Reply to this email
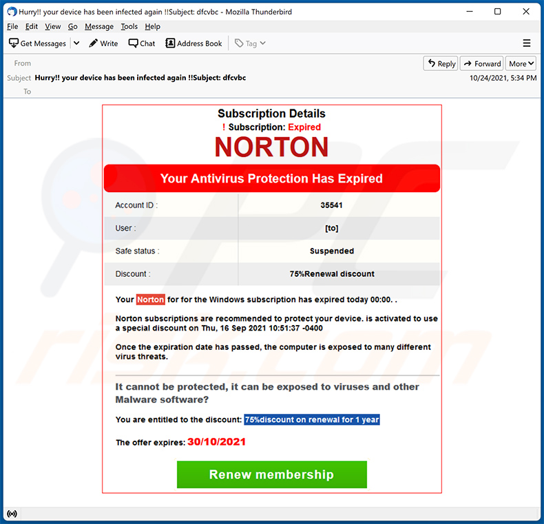544x524 pixels. point(441,63)
